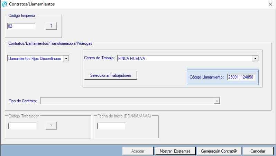276x156 pixels.
Task: Click the Aceptar button
Action: [x=138, y=151]
